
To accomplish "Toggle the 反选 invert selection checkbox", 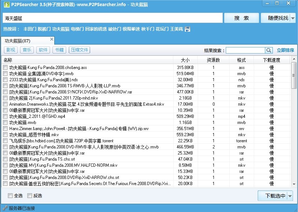I will point(29,195).
